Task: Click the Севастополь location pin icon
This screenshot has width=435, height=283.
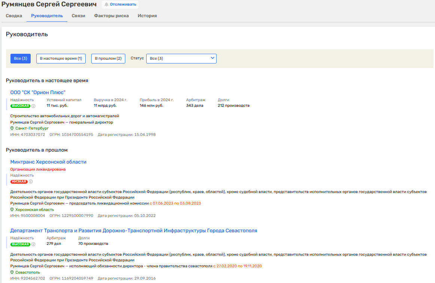Action: coord(12,273)
